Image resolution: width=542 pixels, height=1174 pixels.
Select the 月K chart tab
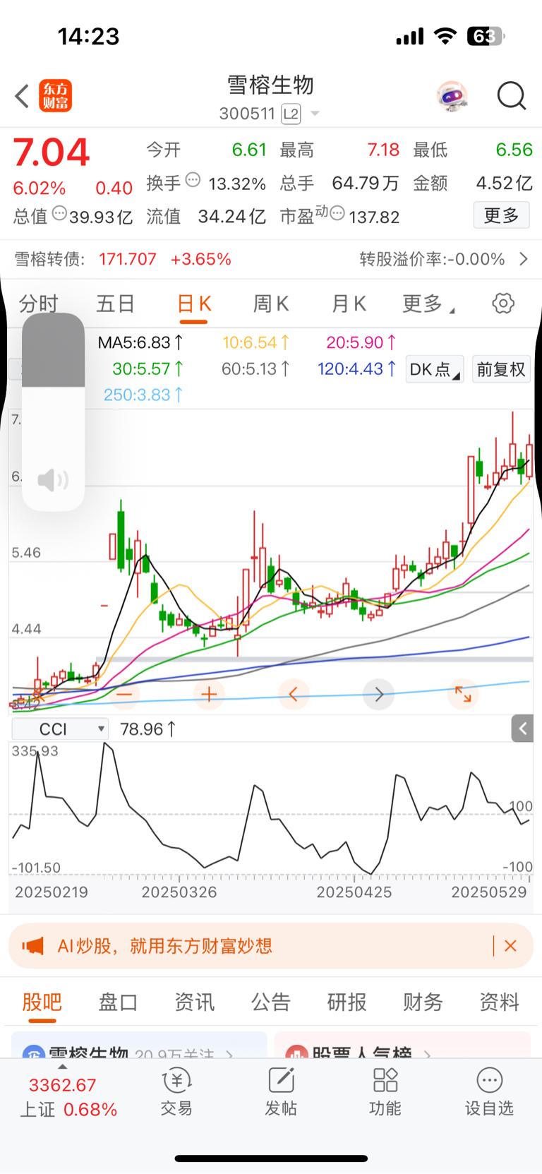349,304
